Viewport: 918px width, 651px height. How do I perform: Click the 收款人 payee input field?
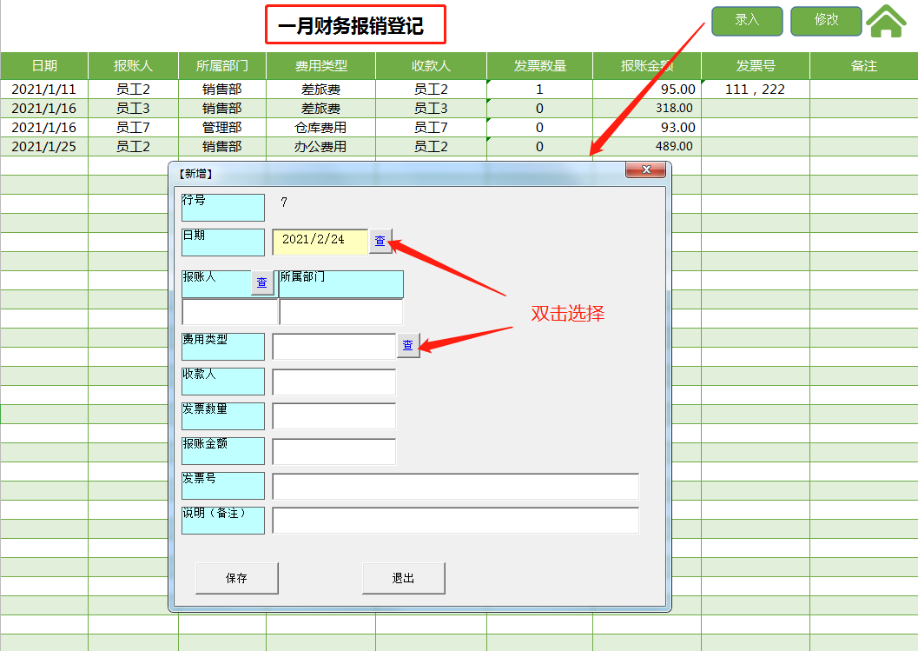click(334, 381)
